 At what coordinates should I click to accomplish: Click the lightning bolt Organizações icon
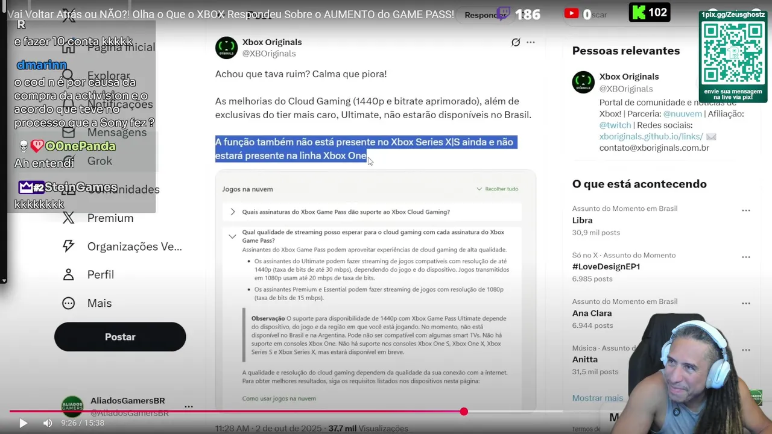pyautogui.click(x=69, y=246)
